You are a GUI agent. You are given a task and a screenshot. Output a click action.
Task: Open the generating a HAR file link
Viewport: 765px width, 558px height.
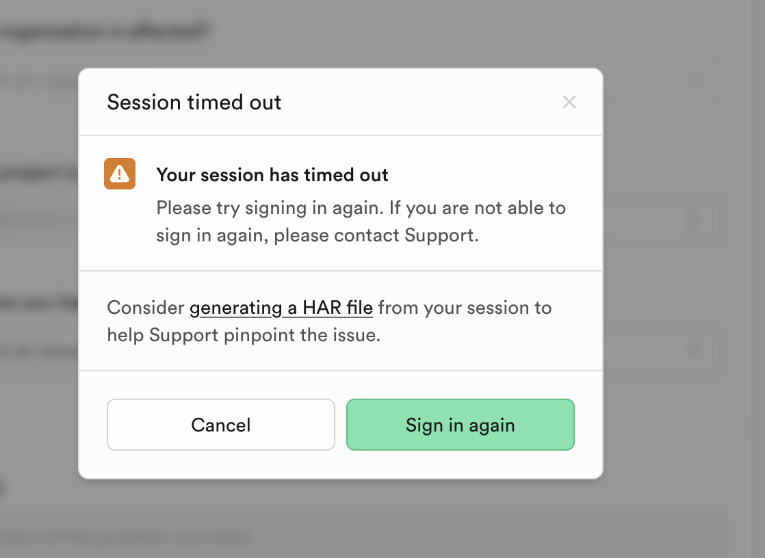[x=281, y=308]
